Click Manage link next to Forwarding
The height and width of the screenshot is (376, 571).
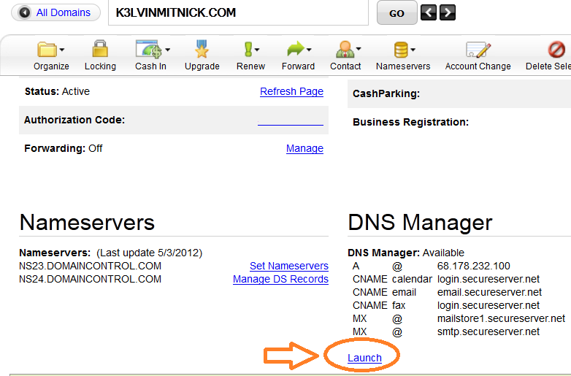(304, 148)
